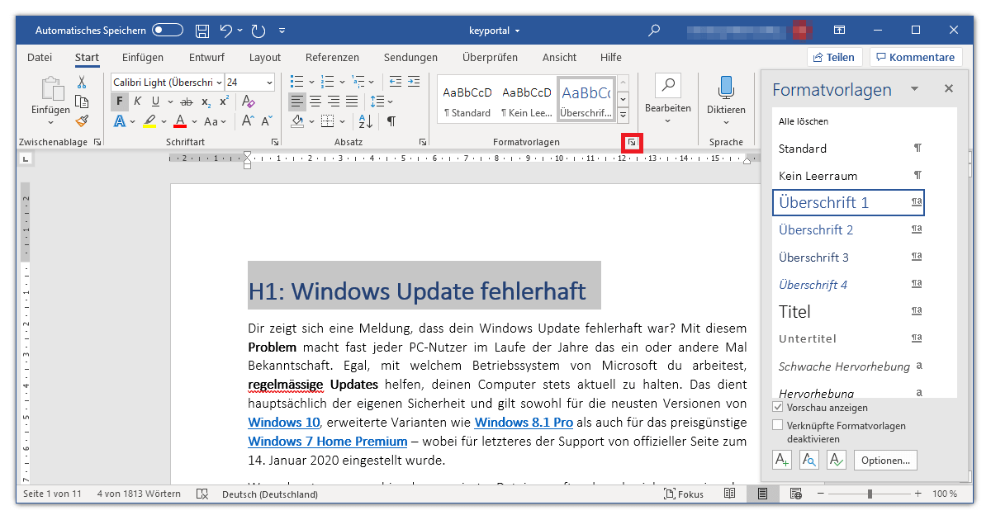Clear all formatting with the eraser A icon
Viewport: 991px width, 520px height.
(x=249, y=102)
